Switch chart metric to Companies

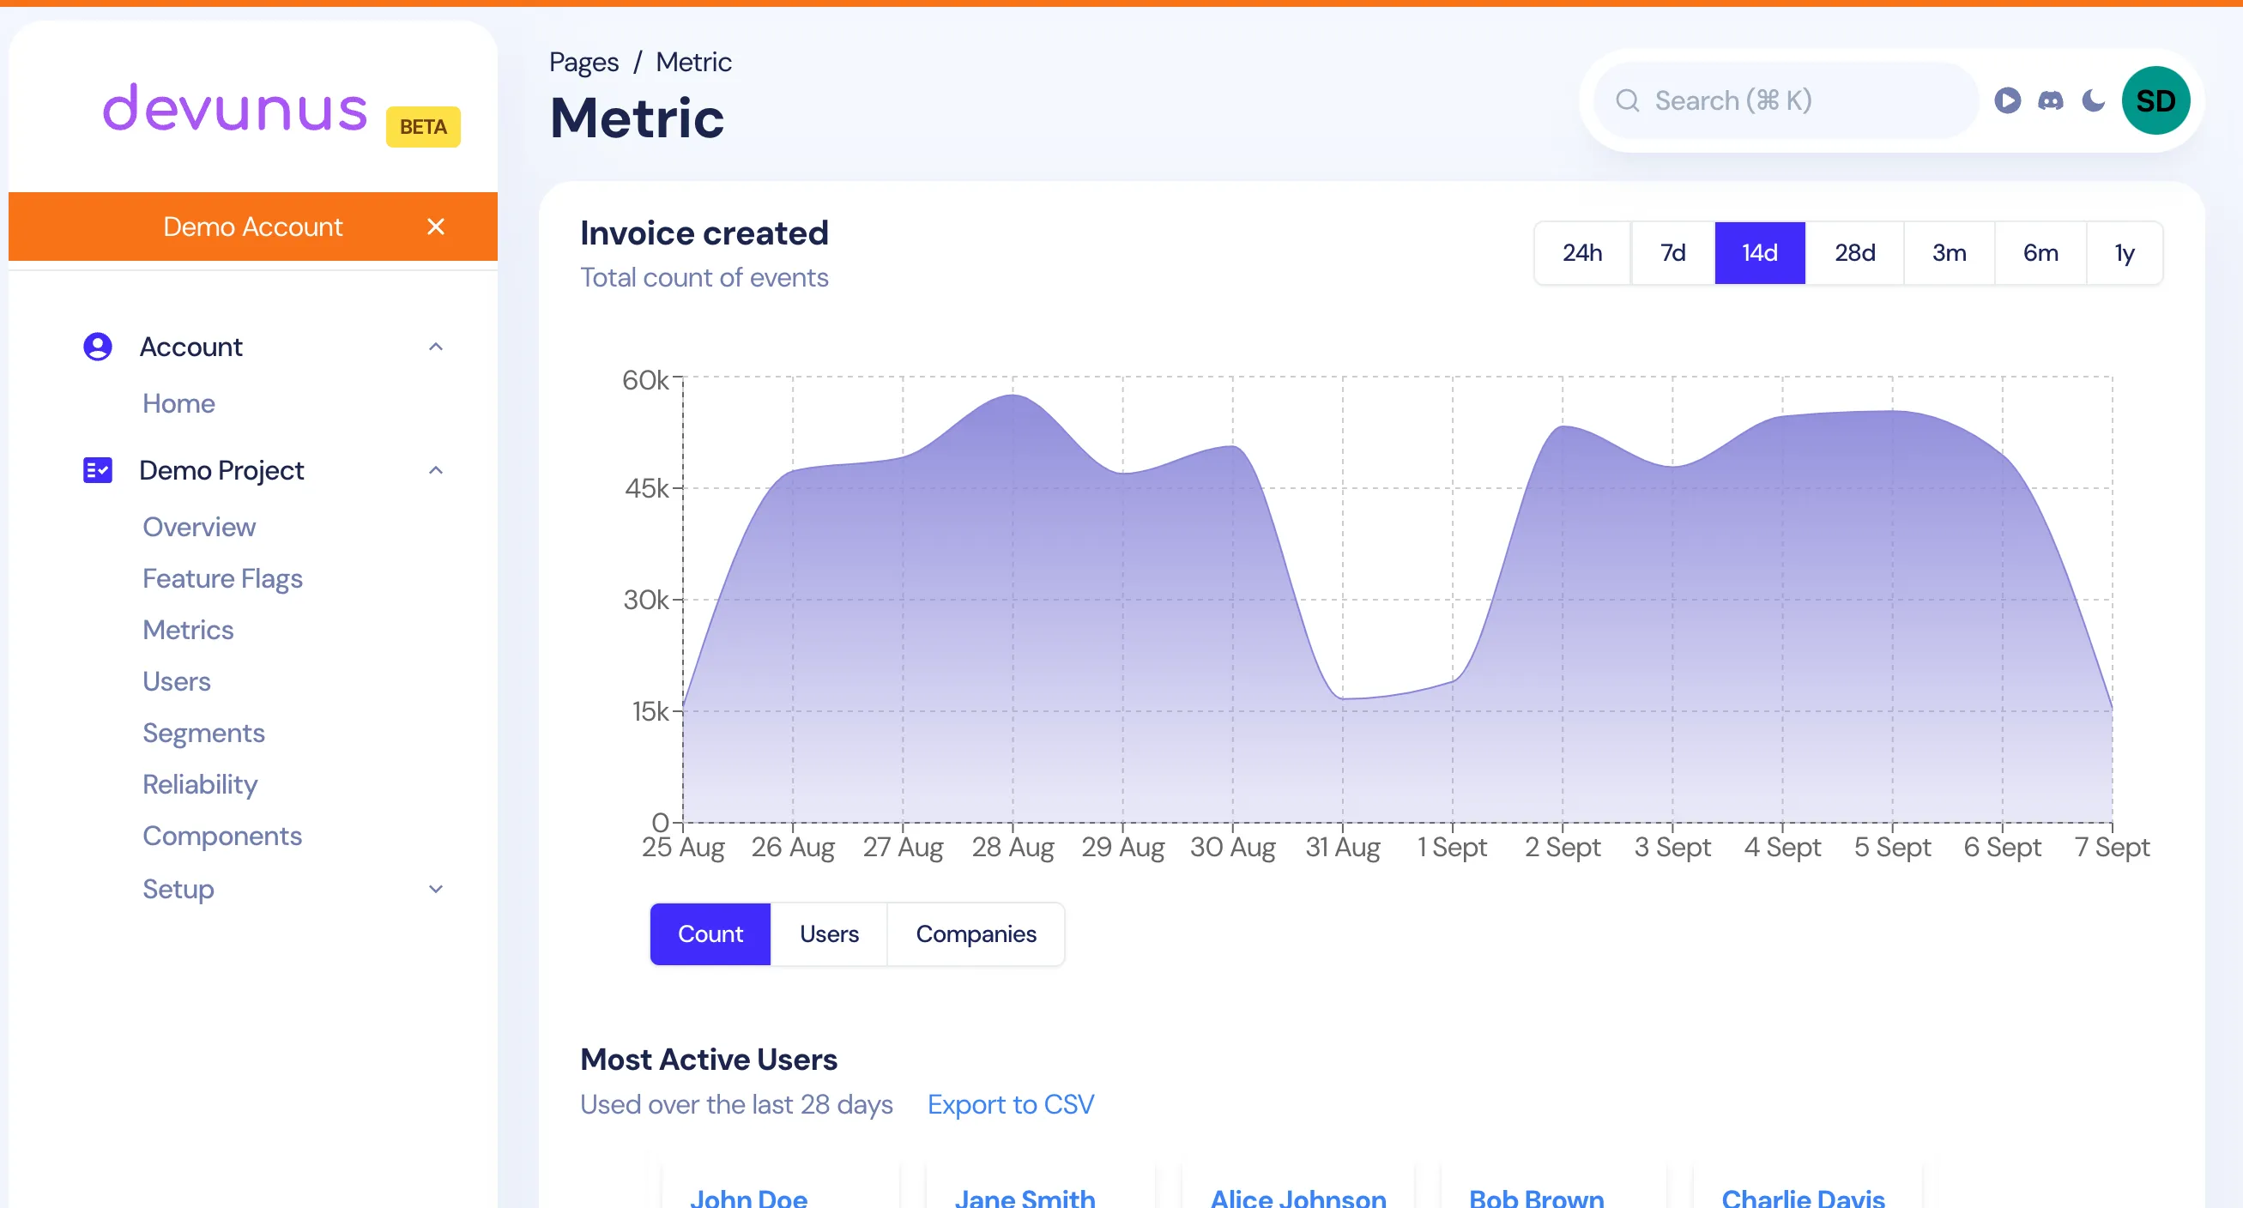point(976,933)
